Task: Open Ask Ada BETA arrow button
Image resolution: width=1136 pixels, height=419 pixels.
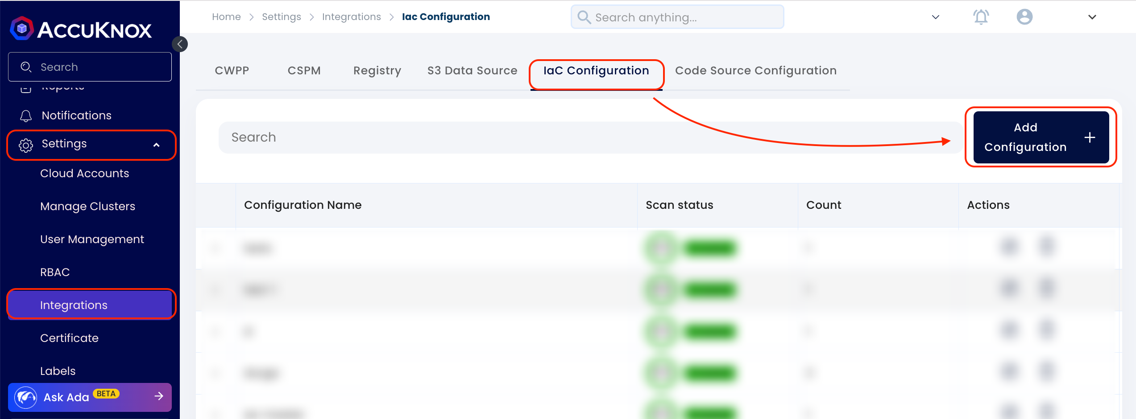Action: pos(159,396)
